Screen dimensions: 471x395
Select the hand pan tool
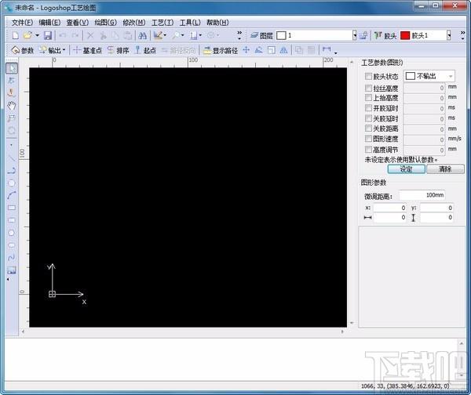click(x=12, y=104)
